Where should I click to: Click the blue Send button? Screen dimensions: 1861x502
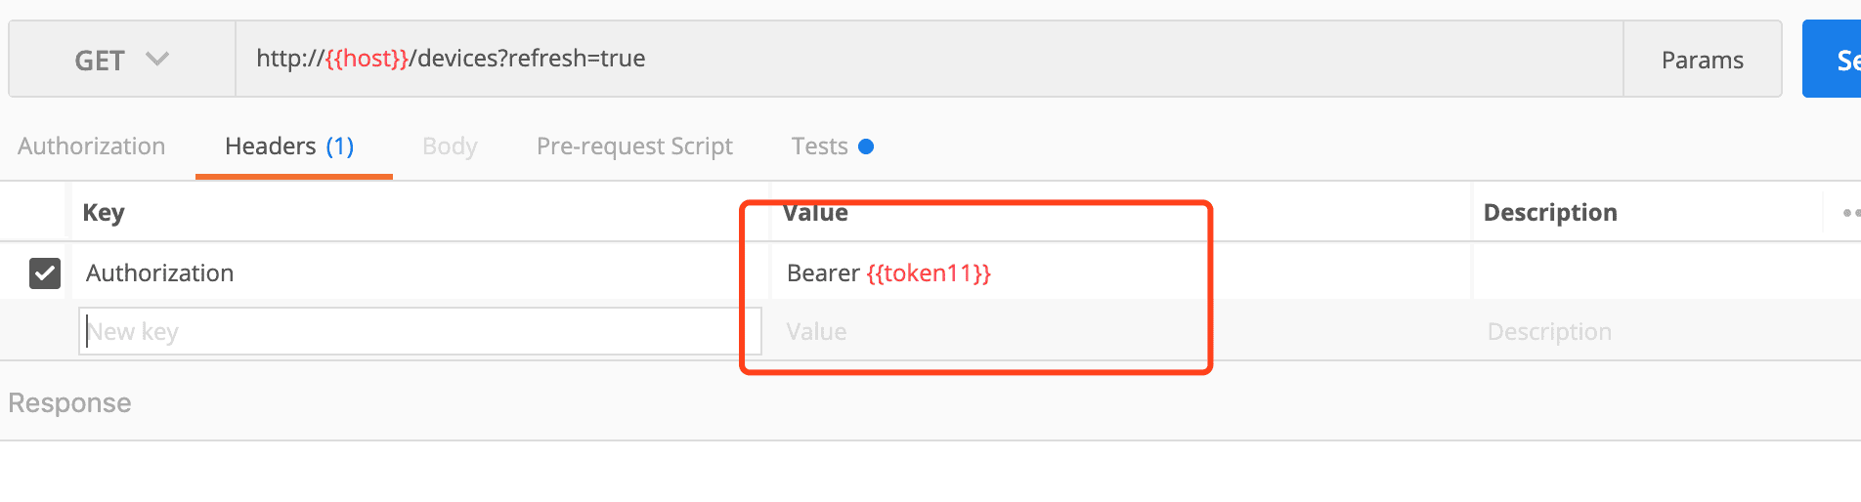point(1833,60)
